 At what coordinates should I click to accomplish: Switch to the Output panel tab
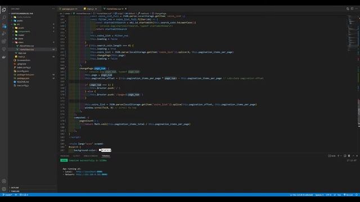[76, 156]
